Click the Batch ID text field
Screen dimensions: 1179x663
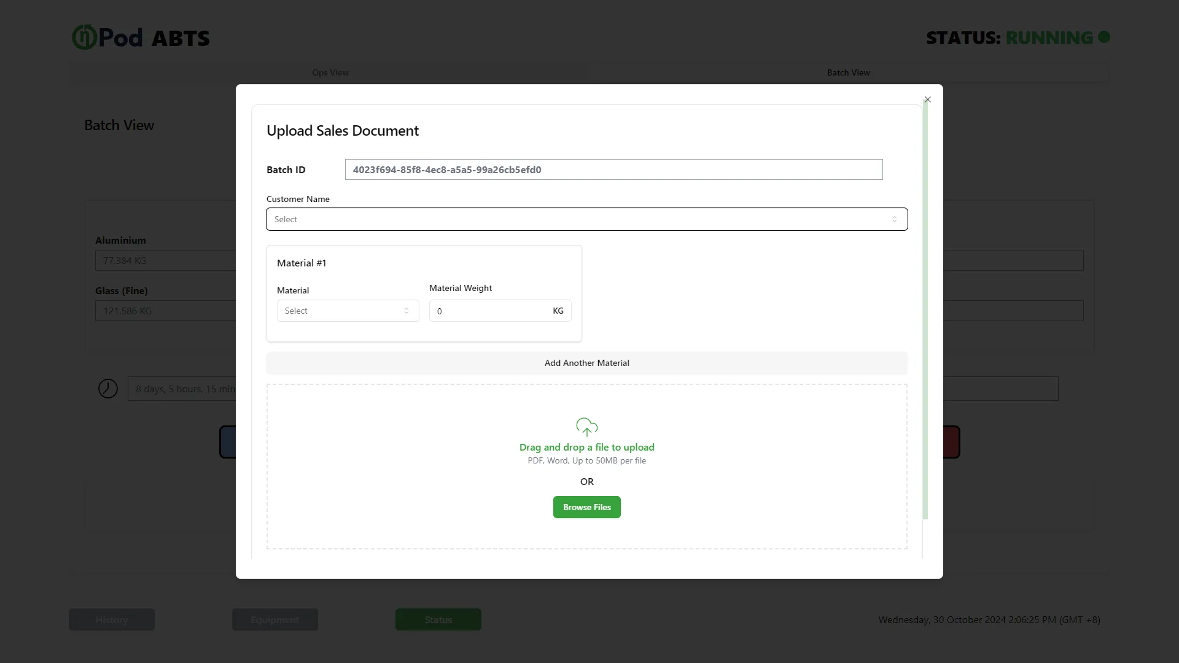tap(613, 169)
